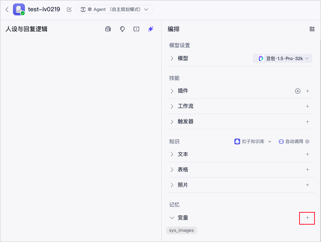Screen dimensions: 321x242
Task: Edit the bot name test-lv0219
Action: 69,10
